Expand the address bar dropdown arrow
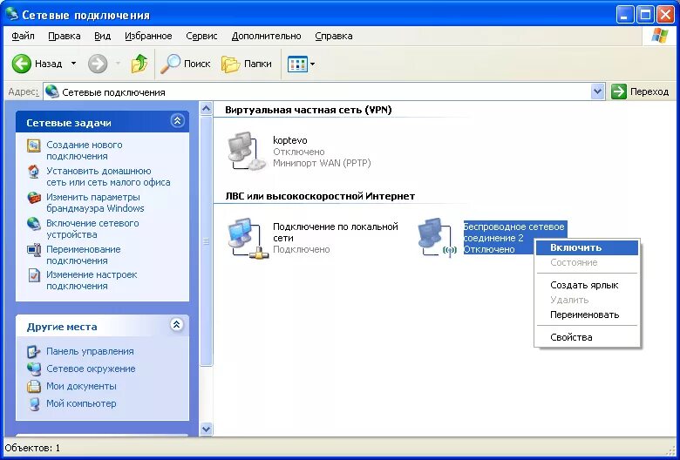680x460 pixels. tap(597, 91)
